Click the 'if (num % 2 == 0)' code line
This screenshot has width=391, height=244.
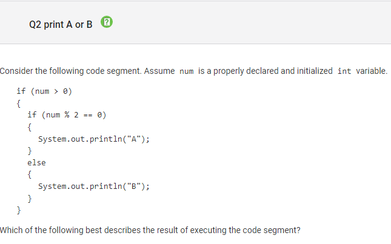[67, 115]
